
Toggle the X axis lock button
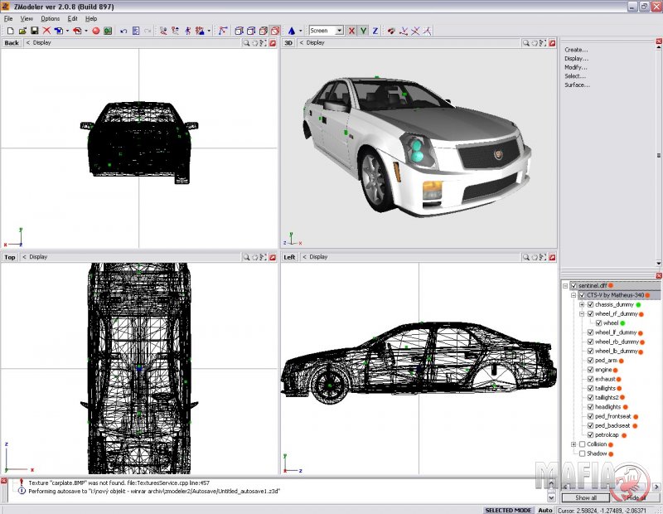351,31
